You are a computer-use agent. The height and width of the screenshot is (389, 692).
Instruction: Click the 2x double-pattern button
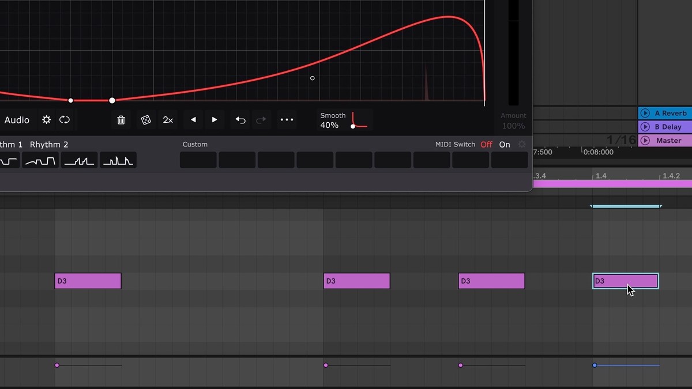[168, 120]
